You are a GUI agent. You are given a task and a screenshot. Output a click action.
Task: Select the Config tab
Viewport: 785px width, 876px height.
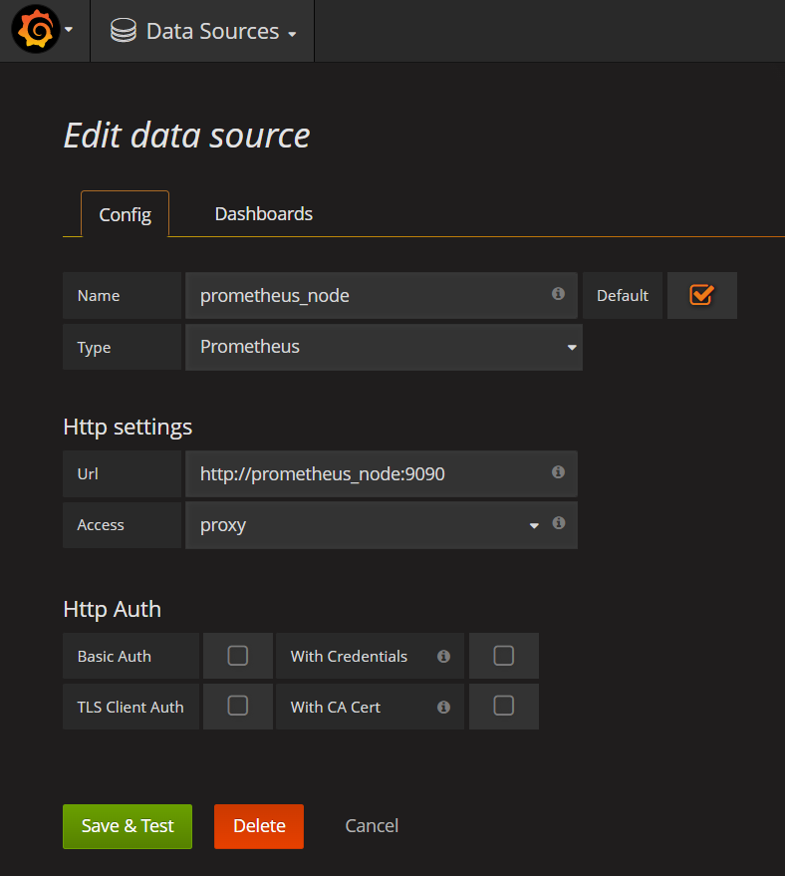coord(126,214)
